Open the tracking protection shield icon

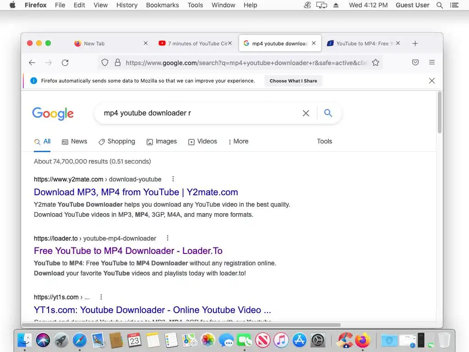(105, 62)
